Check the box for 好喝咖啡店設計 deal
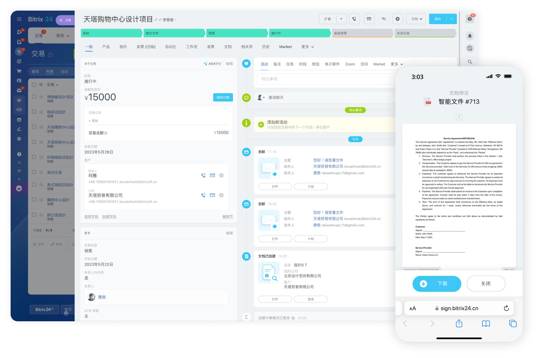 (34, 157)
